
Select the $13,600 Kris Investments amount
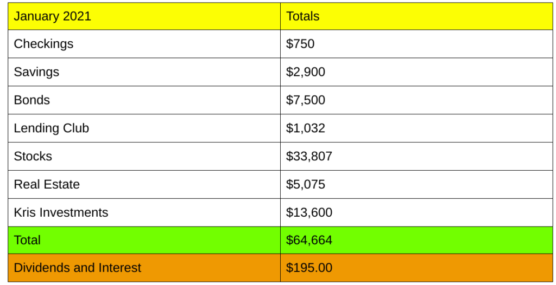coord(309,213)
